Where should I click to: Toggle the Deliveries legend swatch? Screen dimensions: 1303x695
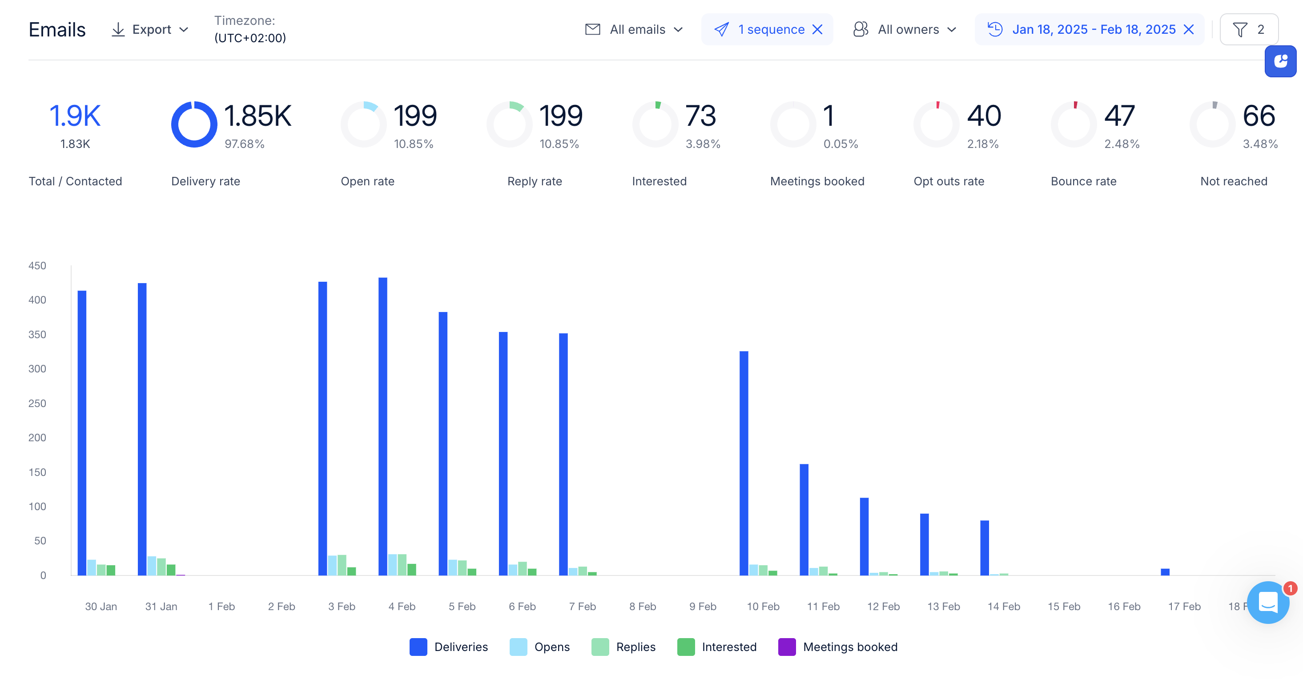tap(418, 647)
